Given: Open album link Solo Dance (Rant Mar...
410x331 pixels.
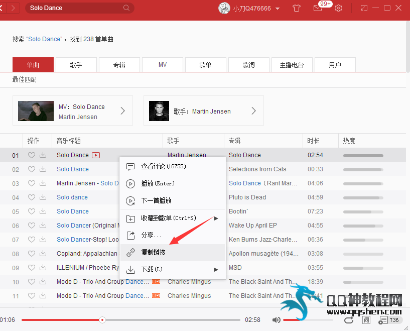Looking at the screenshot, I should (x=263, y=183).
